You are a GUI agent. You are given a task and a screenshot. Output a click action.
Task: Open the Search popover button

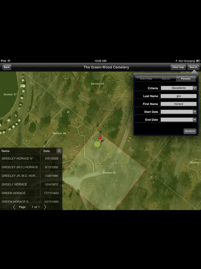[193, 67]
